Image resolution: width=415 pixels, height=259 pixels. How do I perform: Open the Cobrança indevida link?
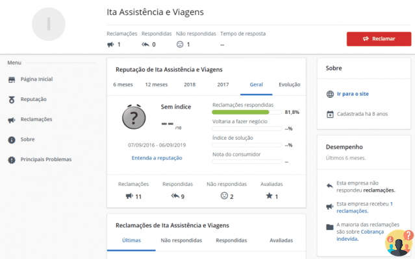(360, 235)
